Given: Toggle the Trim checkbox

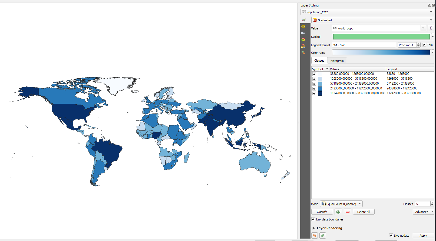Looking at the screenshot, I should [424, 45].
